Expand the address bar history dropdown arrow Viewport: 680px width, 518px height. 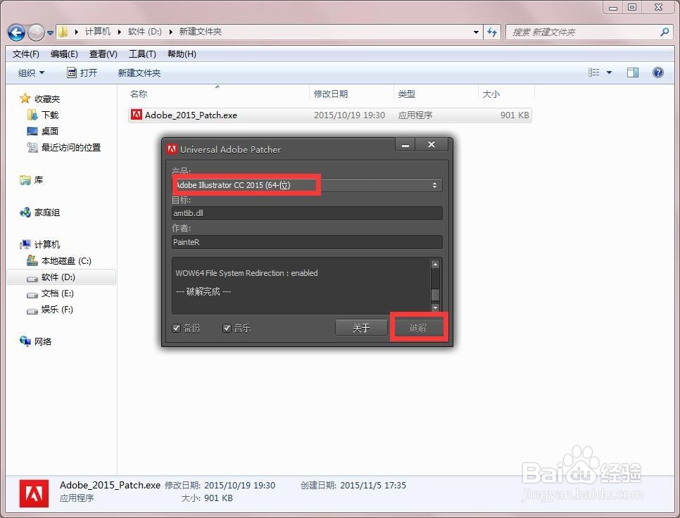pyautogui.click(x=476, y=32)
